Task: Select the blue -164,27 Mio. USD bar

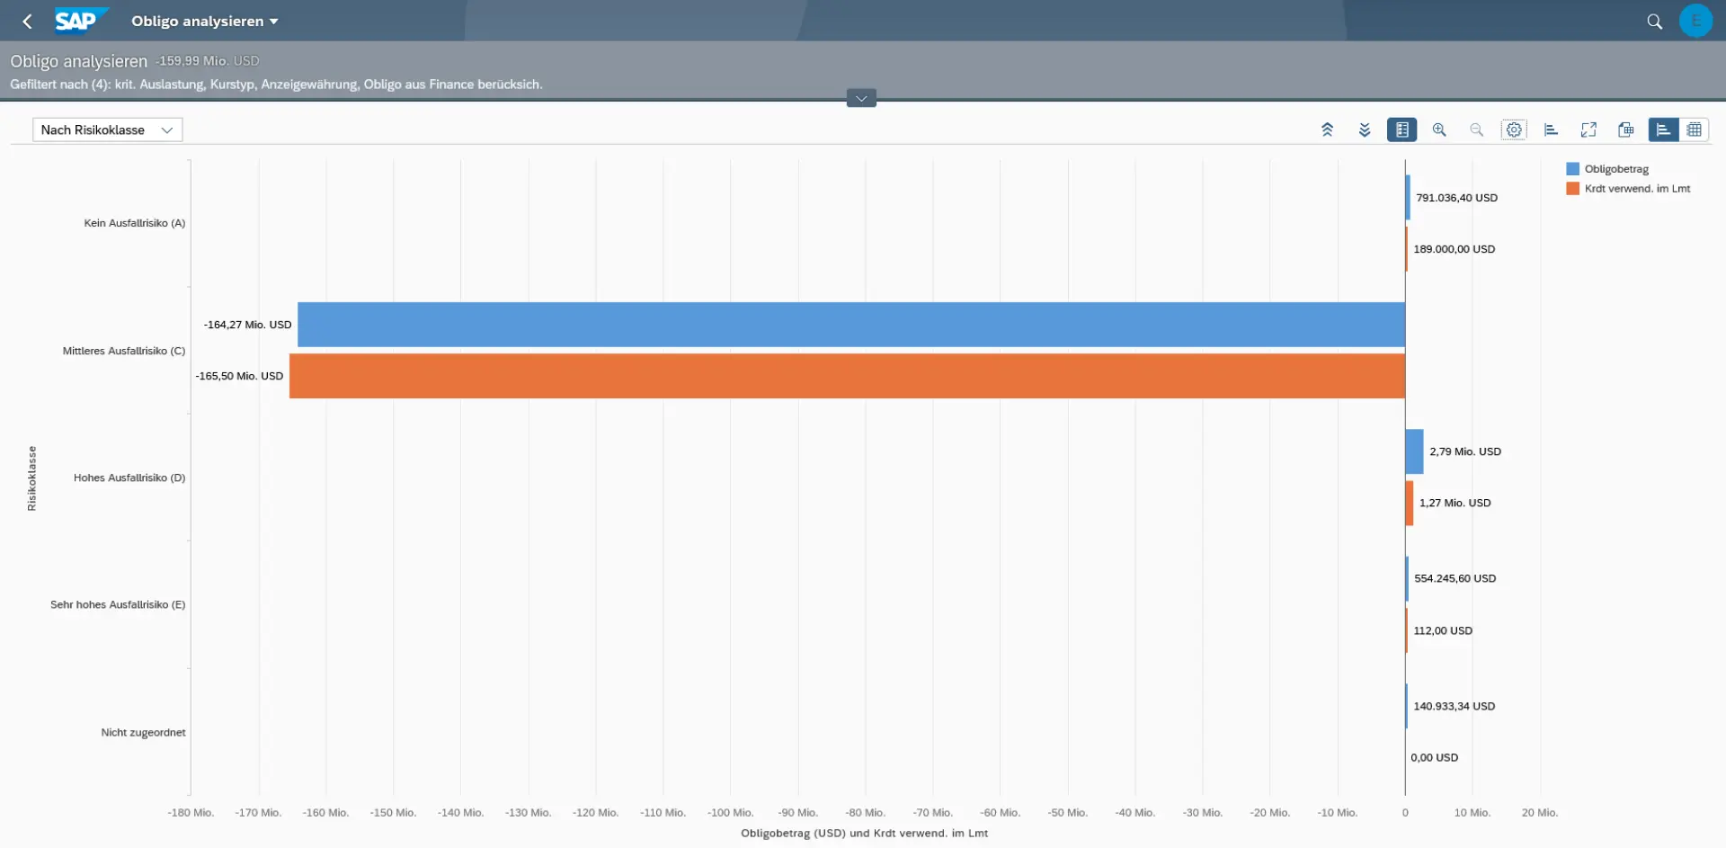Action: (x=850, y=325)
